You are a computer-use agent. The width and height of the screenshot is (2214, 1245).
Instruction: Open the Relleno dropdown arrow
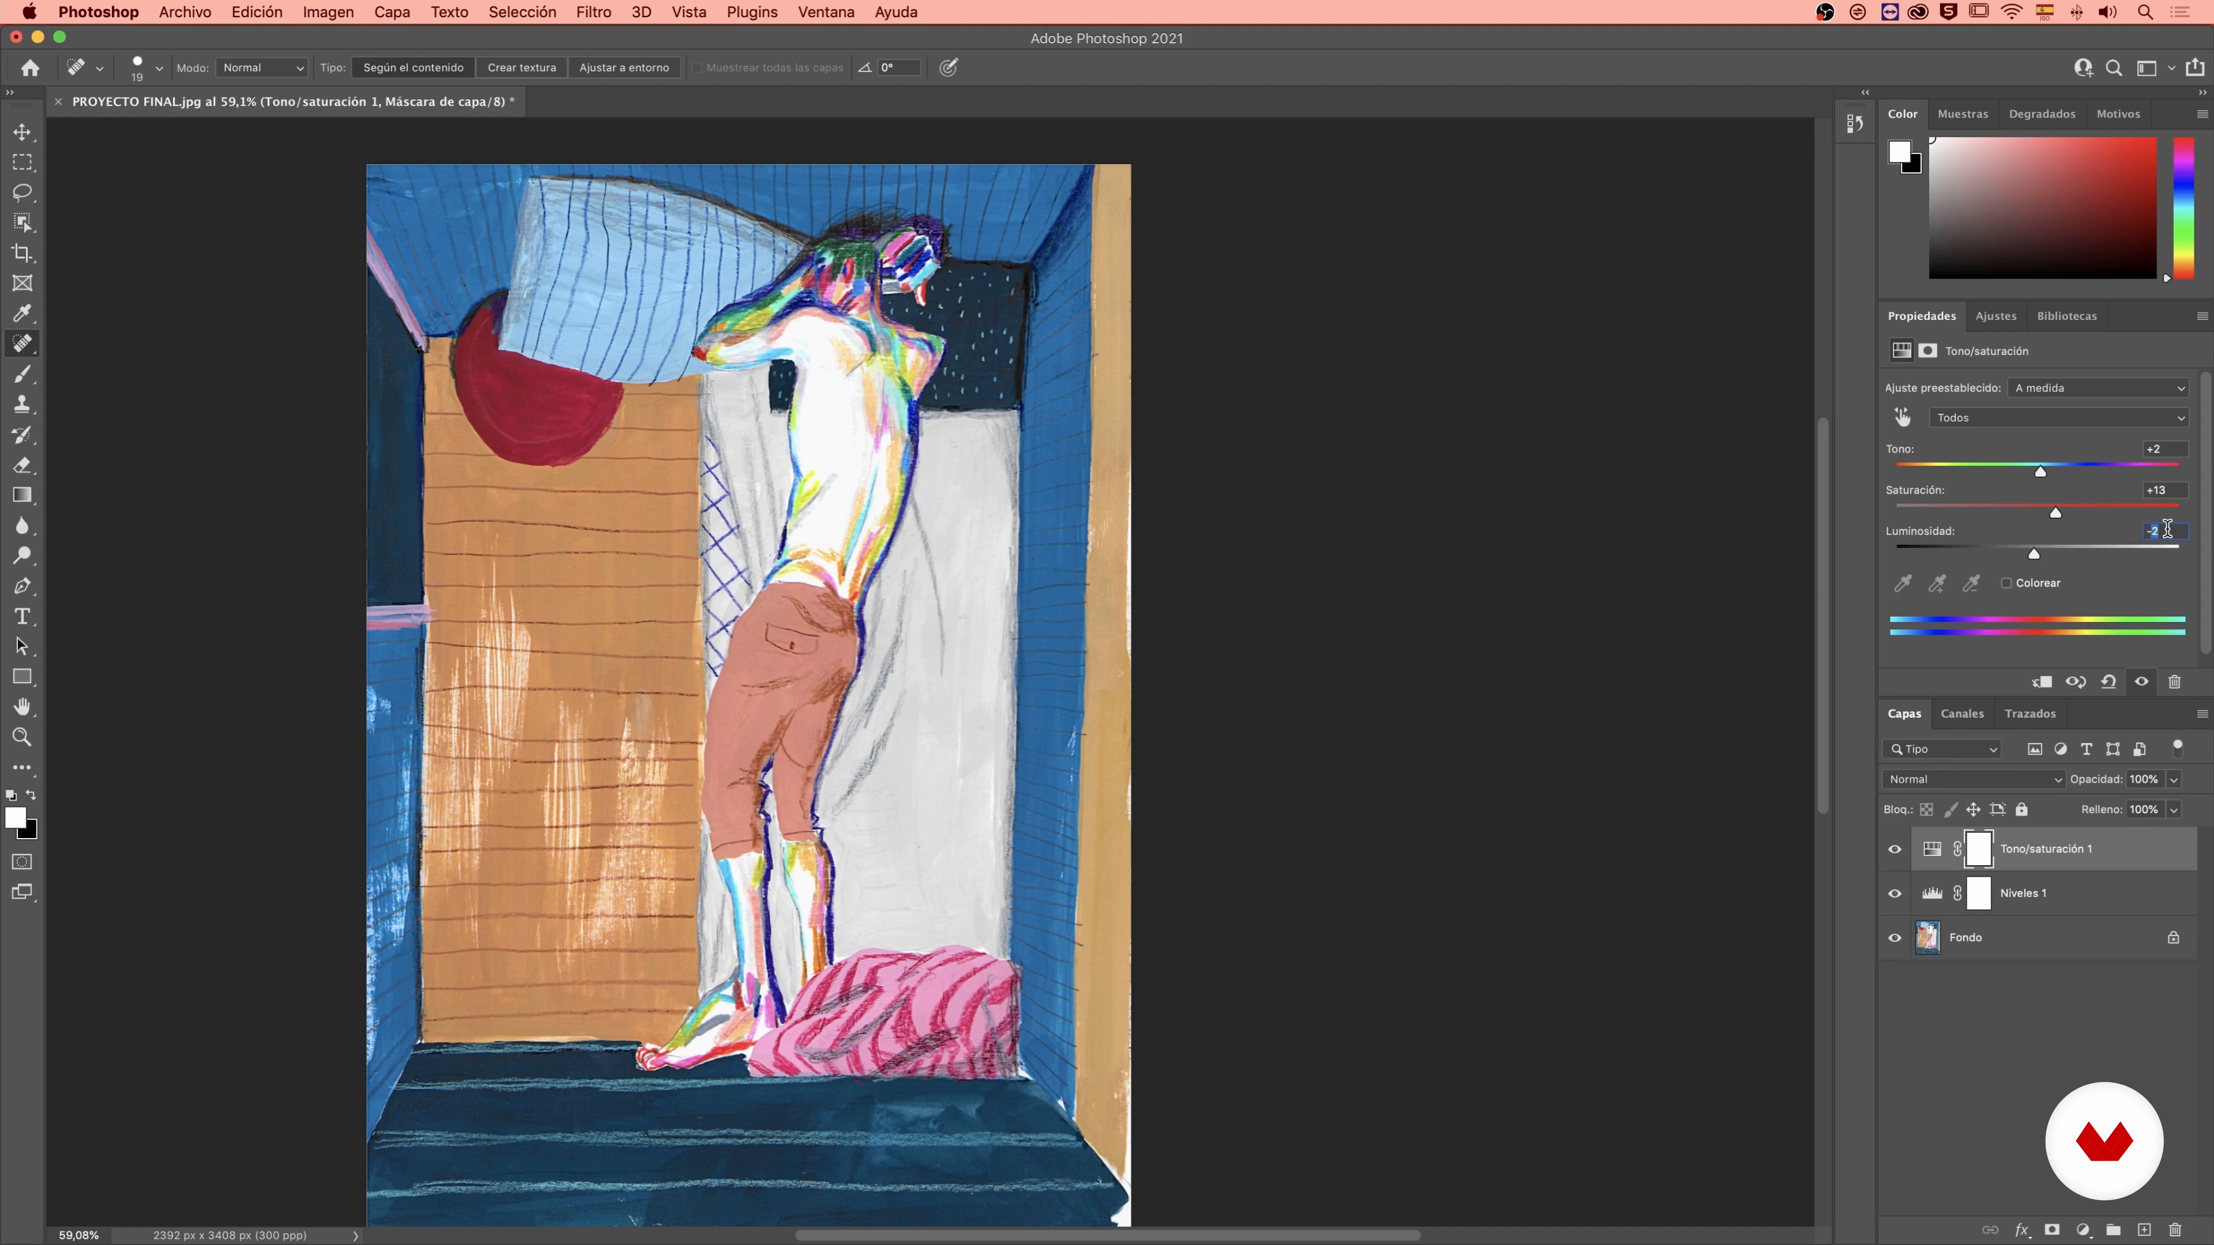pos(2174,809)
